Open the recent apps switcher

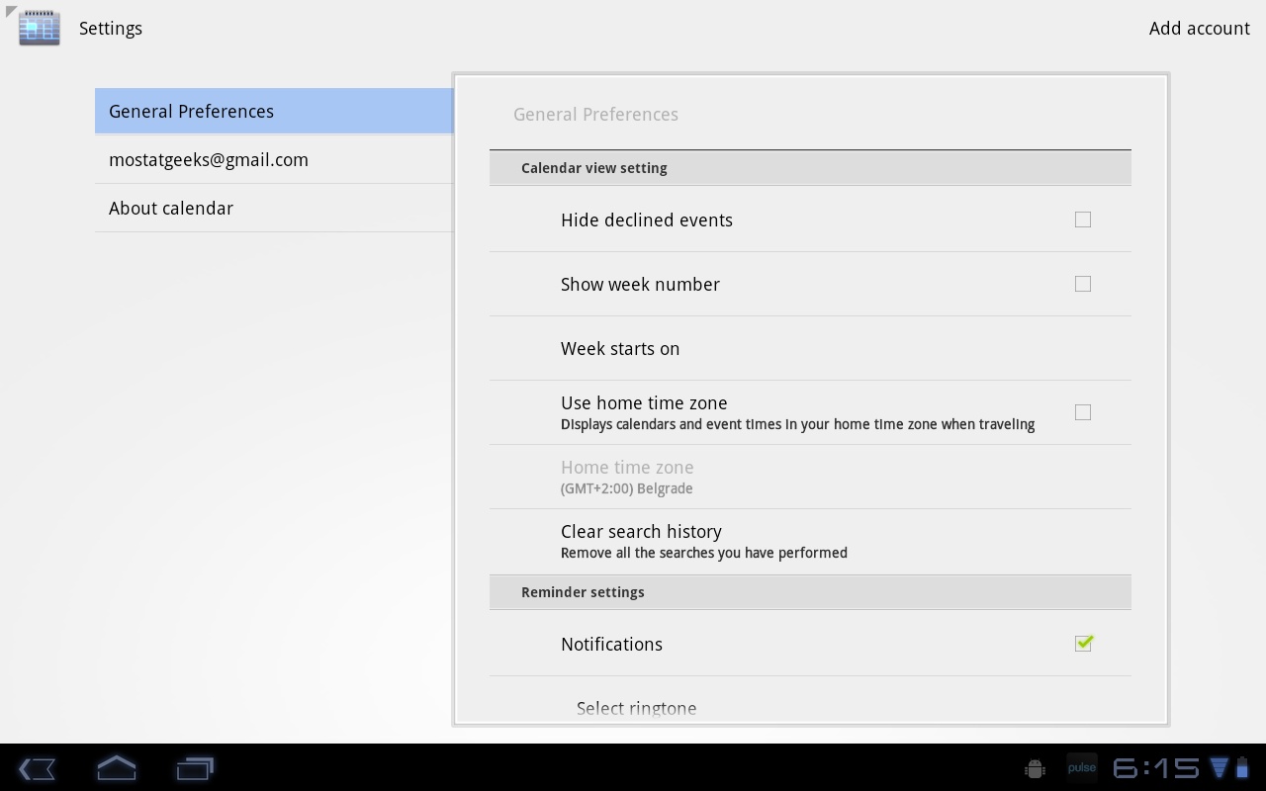click(x=195, y=768)
